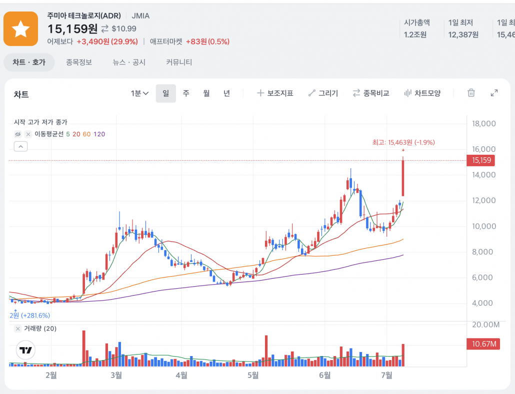Add an indicator via 보조지표
The height and width of the screenshot is (394, 515).
[275, 93]
